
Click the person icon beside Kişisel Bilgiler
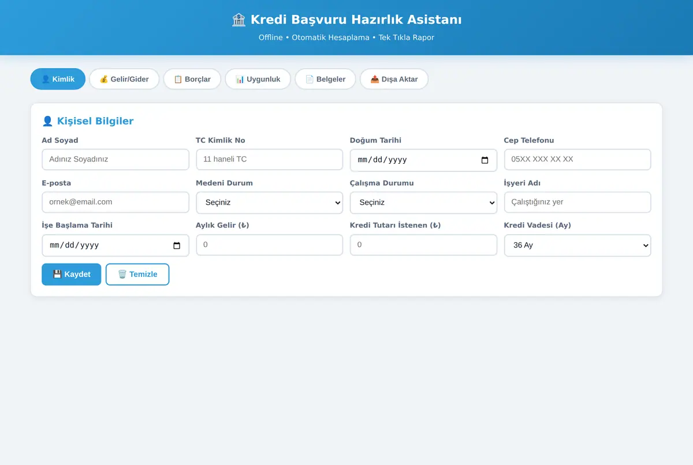pos(47,121)
